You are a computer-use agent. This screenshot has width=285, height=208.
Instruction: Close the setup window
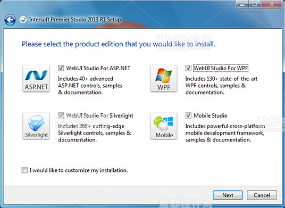click(x=272, y=4)
